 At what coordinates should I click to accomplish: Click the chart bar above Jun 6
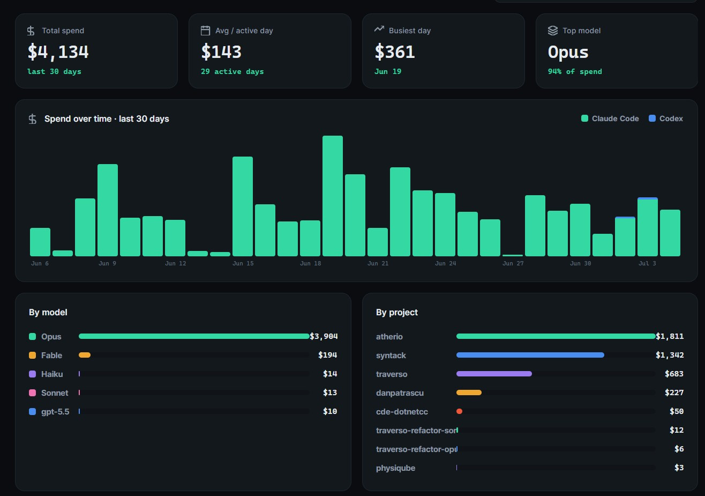point(40,242)
